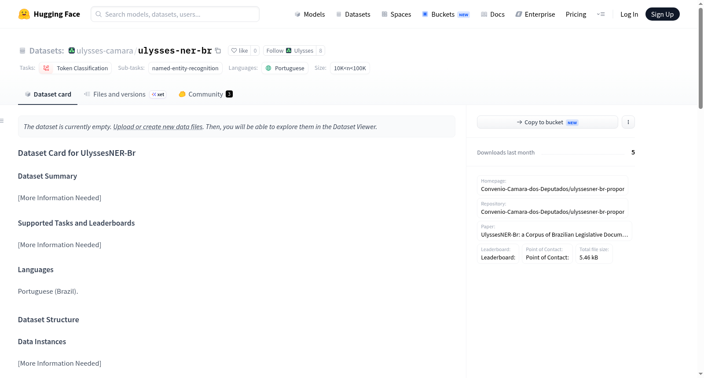The width and height of the screenshot is (704, 378).
Task: Click the ulysses-ner-br dataset title
Action: 175,50
